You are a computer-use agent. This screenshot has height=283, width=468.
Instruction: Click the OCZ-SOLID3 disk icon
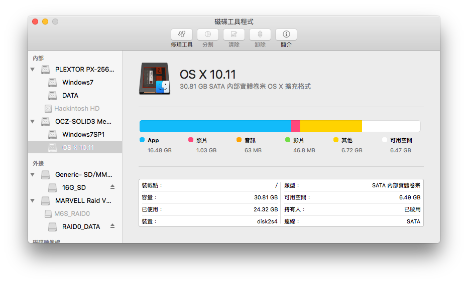[45, 121]
